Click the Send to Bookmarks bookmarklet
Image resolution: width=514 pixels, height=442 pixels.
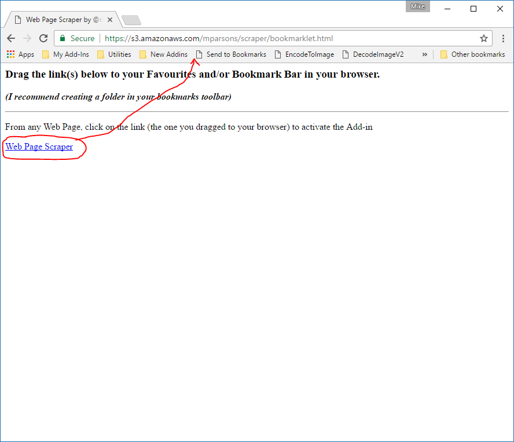point(231,54)
